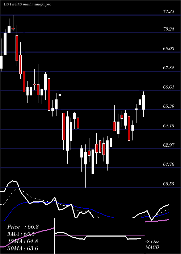The height and width of the screenshot is (254, 181).
Task: Click the 'Price : 66.3' readout
Action: coord(23,227)
